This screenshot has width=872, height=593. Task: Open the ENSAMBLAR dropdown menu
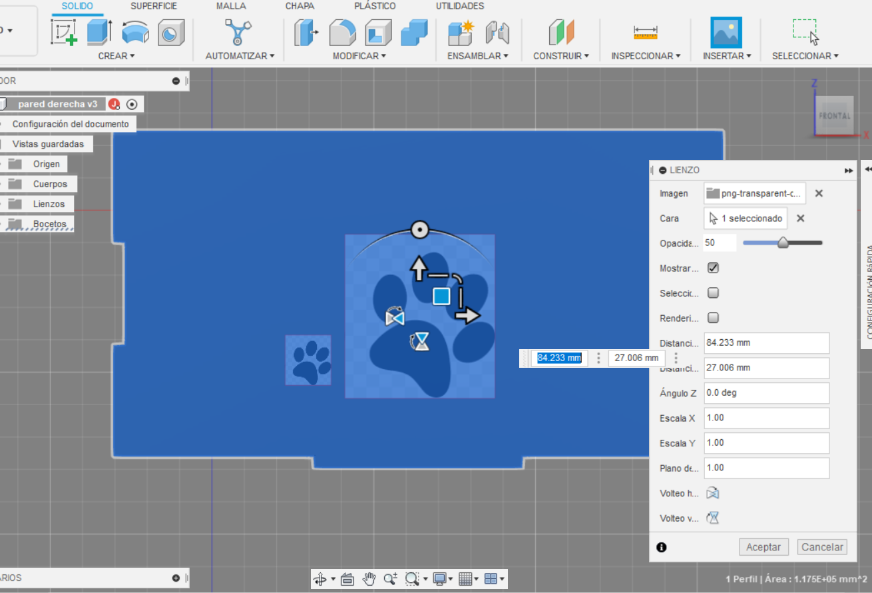[x=478, y=56]
